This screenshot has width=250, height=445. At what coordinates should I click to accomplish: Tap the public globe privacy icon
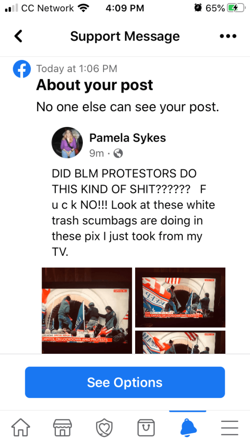coord(118,153)
